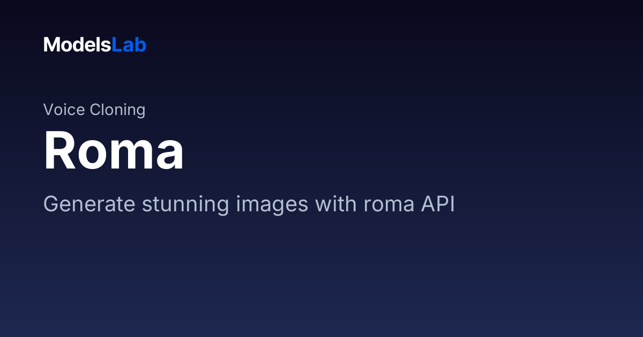Click the "Generate stunning images" subtitle
This screenshot has height=337, width=643.
(x=249, y=204)
